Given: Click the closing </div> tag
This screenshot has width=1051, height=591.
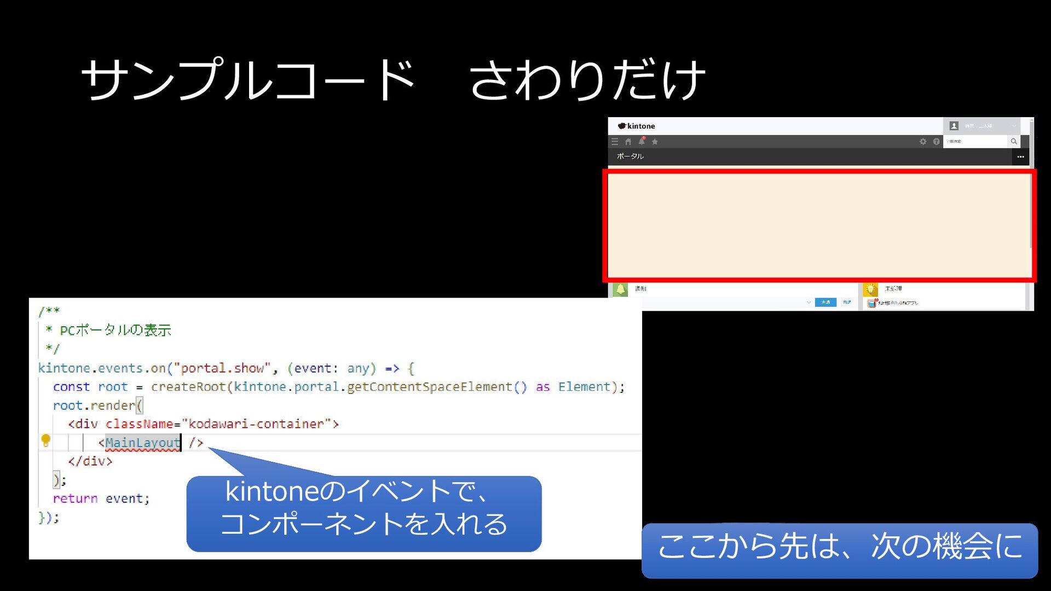Looking at the screenshot, I should click(x=90, y=461).
